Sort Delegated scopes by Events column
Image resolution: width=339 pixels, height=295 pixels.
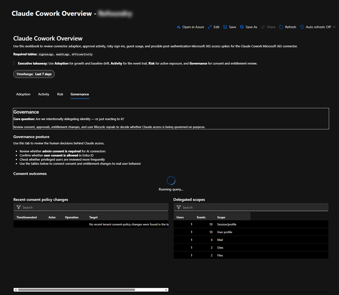201,217
